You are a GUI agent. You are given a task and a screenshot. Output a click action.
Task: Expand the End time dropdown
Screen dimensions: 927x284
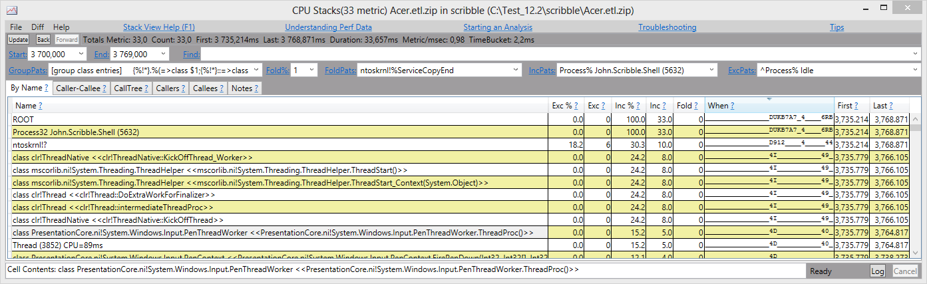tap(164, 55)
